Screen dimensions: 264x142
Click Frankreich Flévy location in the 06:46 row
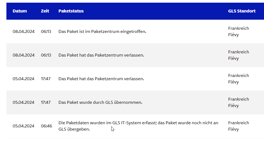(238, 126)
